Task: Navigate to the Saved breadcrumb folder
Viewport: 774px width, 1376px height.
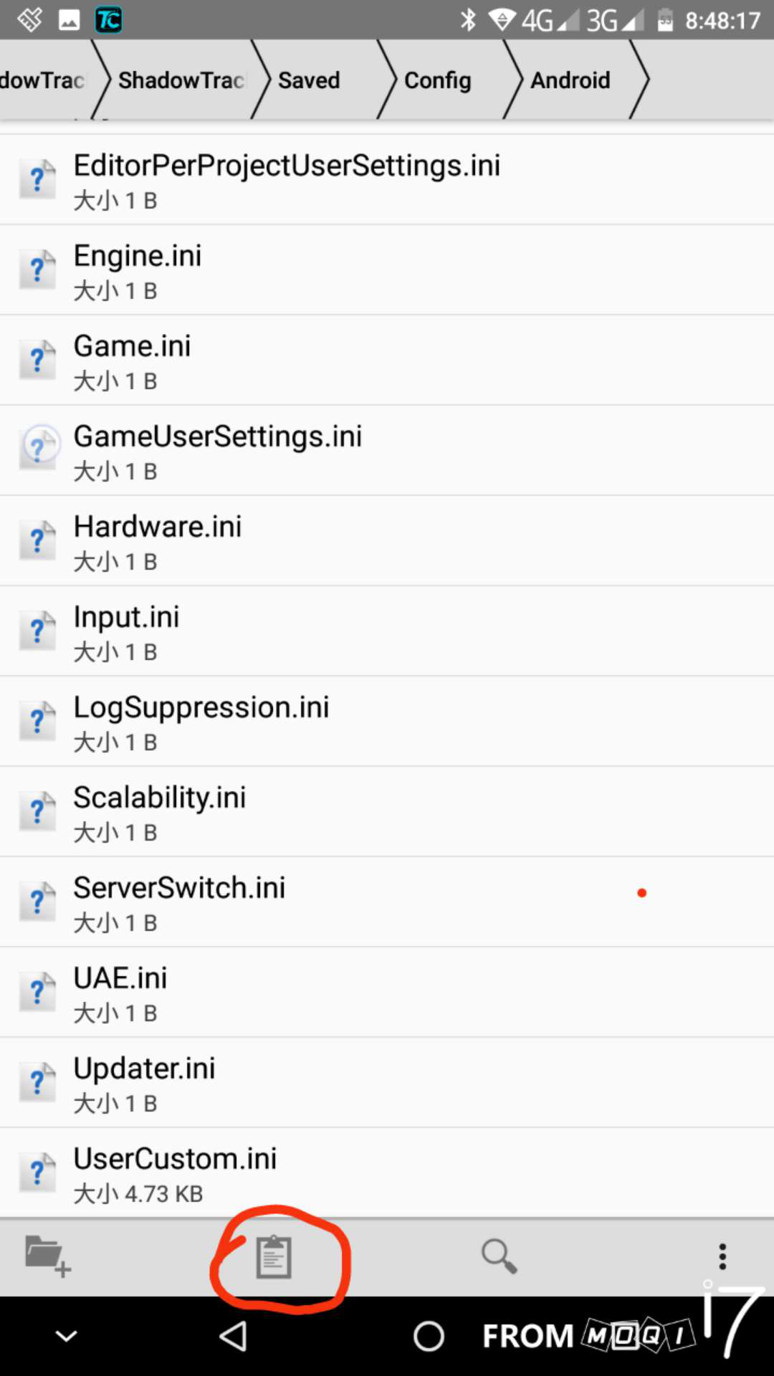Action: (309, 80)
